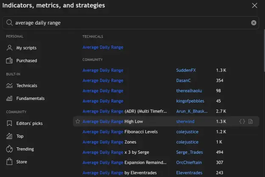Viewport: 265px width, 177px height.
Task: Click the search magnifier icon
Action: [x=9, y=22]
